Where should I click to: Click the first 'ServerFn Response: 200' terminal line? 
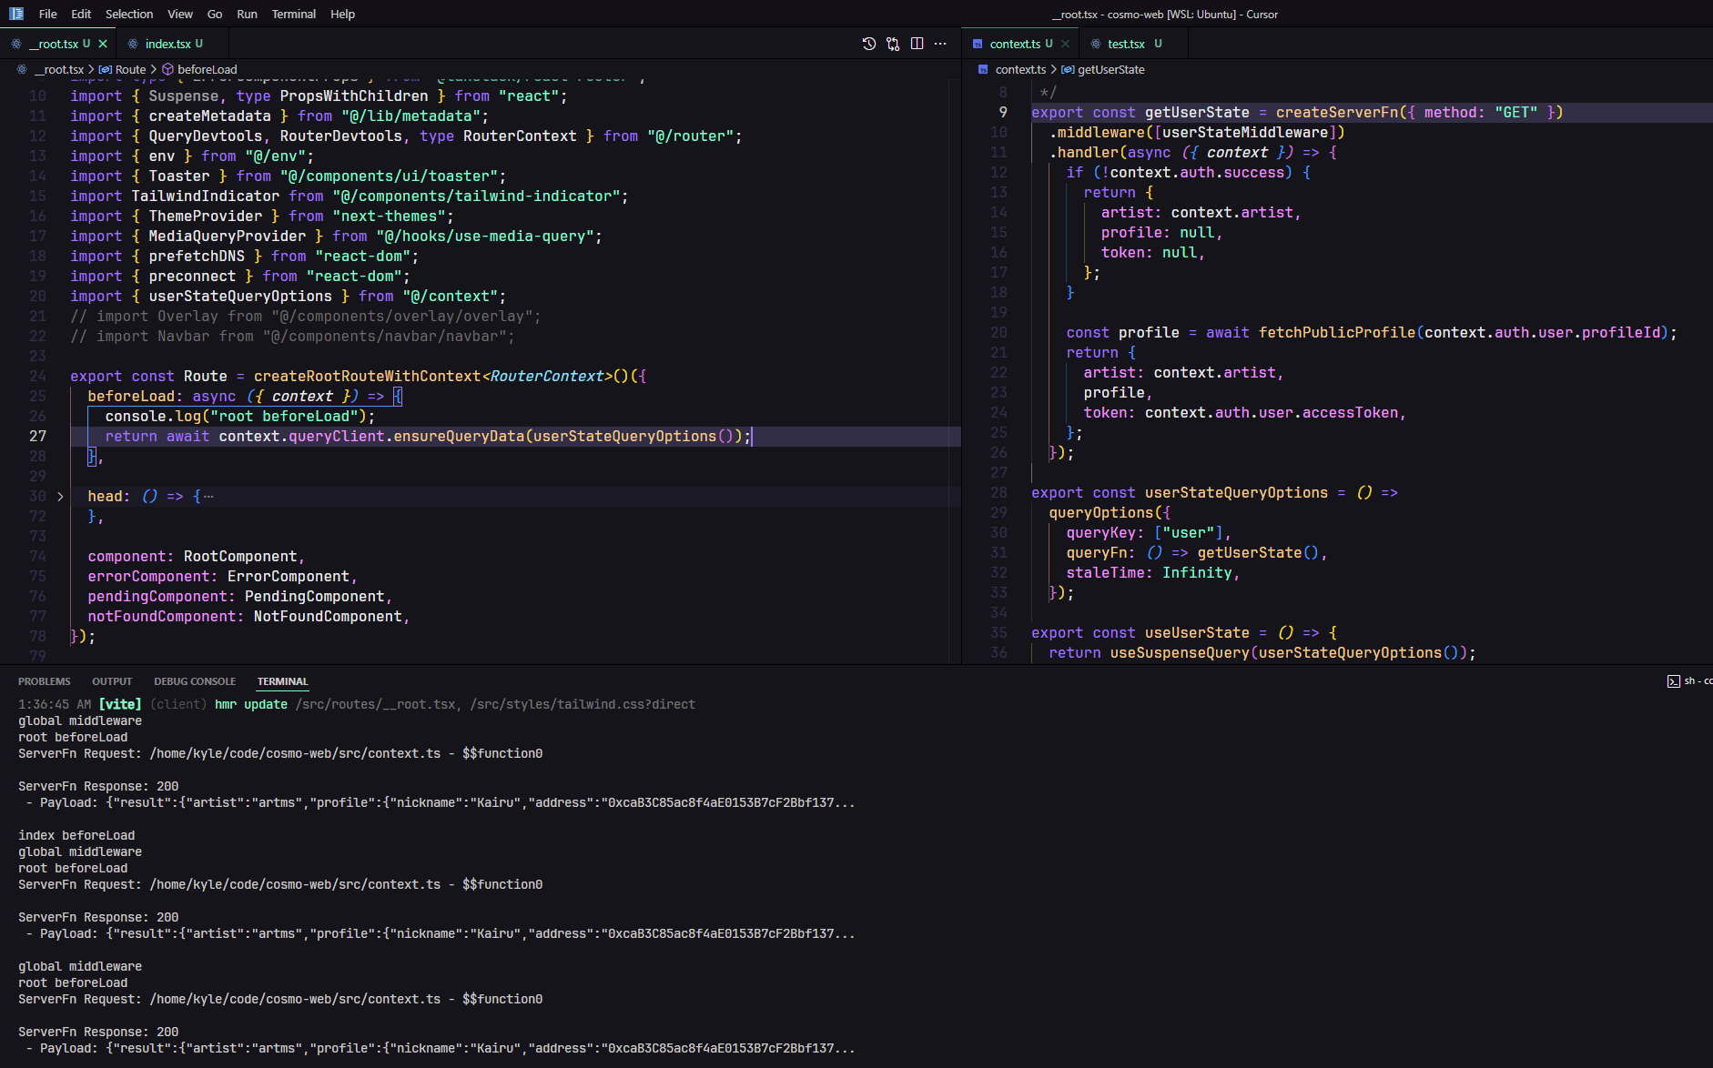click(98, 786)
